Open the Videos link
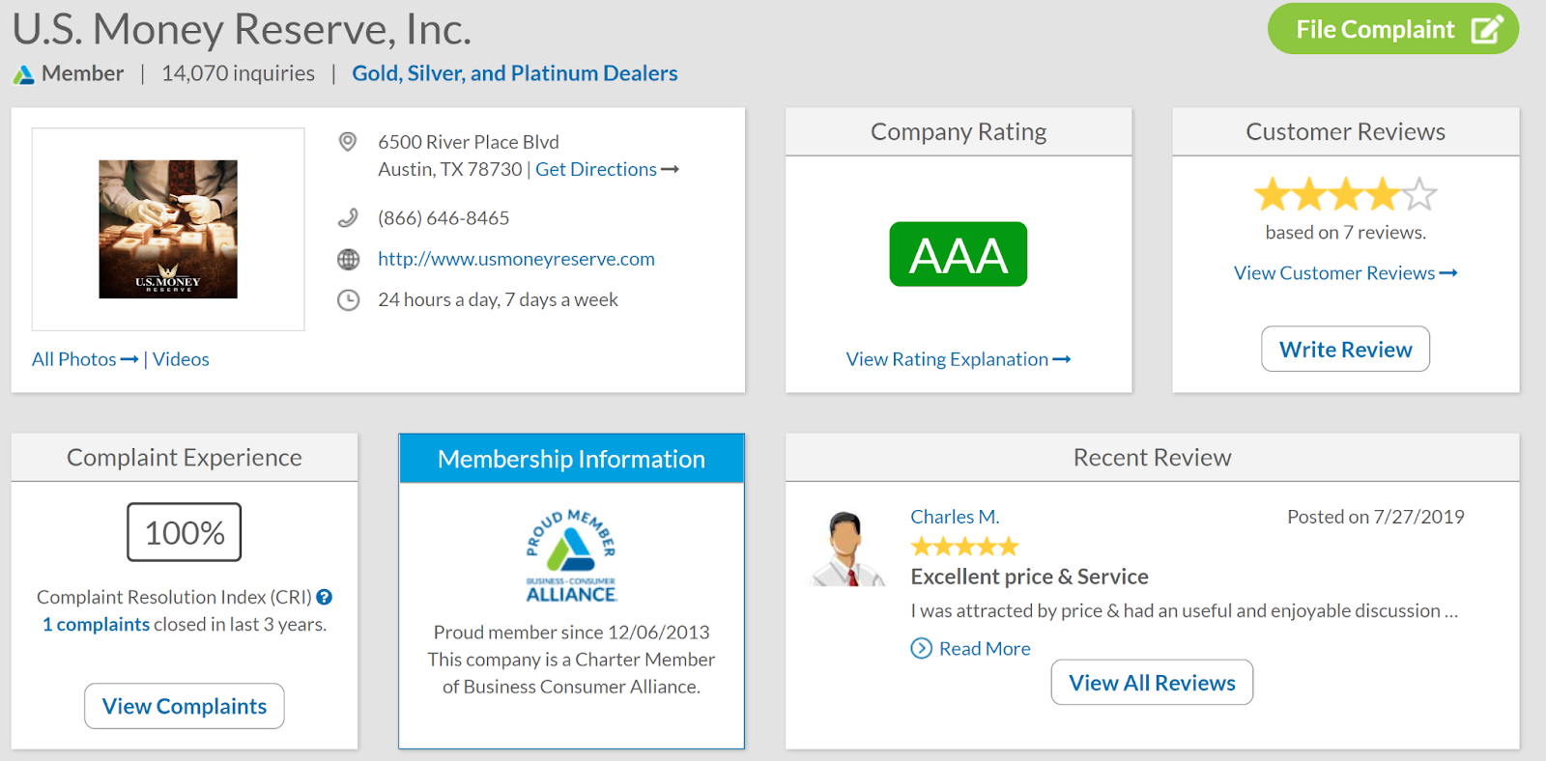Screen dimensions: 1546x761 pyautogui.click(x=181, y=359)
